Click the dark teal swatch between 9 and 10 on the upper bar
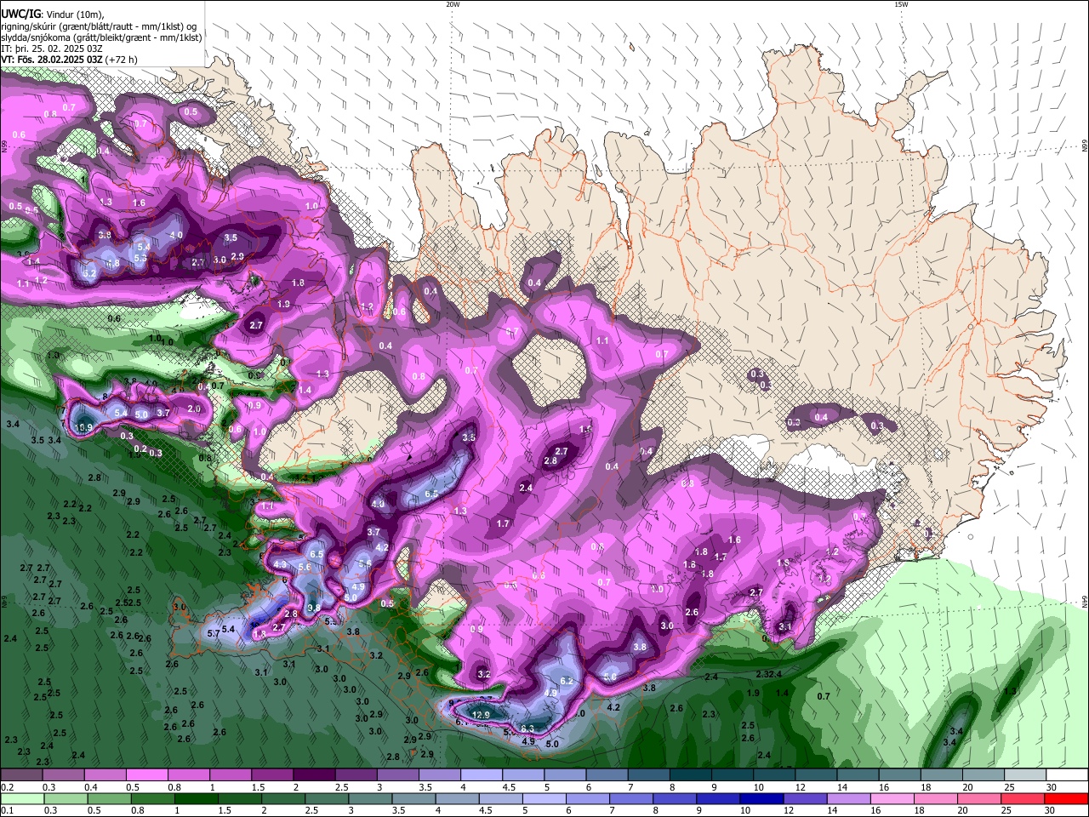The width and height of the screenshot is (1089, 817). (x=732, y=775)
